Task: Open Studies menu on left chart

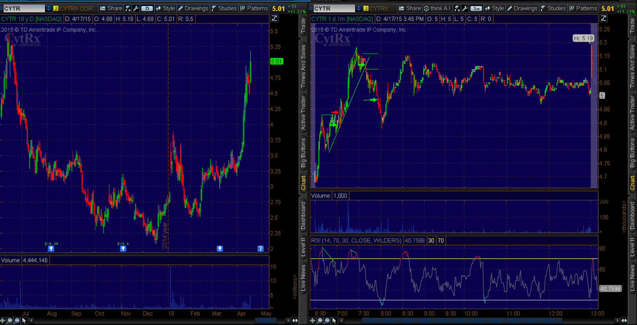Action: point(224,8)
